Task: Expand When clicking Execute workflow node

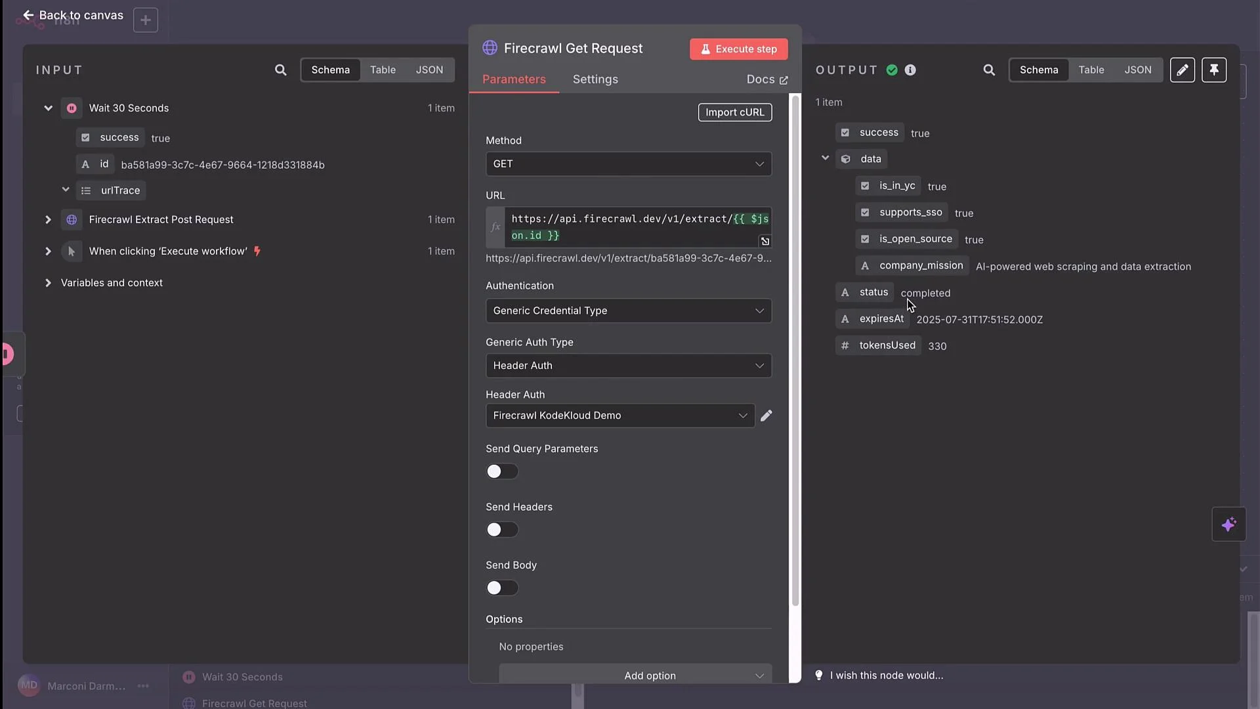Action: pos(48,251)
